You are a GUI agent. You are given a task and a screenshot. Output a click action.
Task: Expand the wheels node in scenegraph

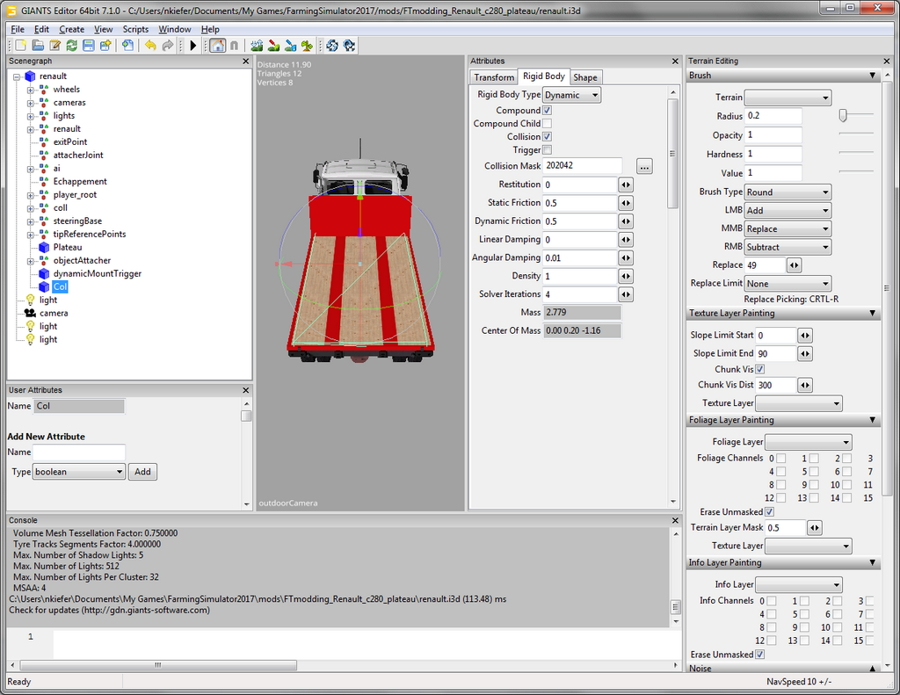tap(31, 90)
